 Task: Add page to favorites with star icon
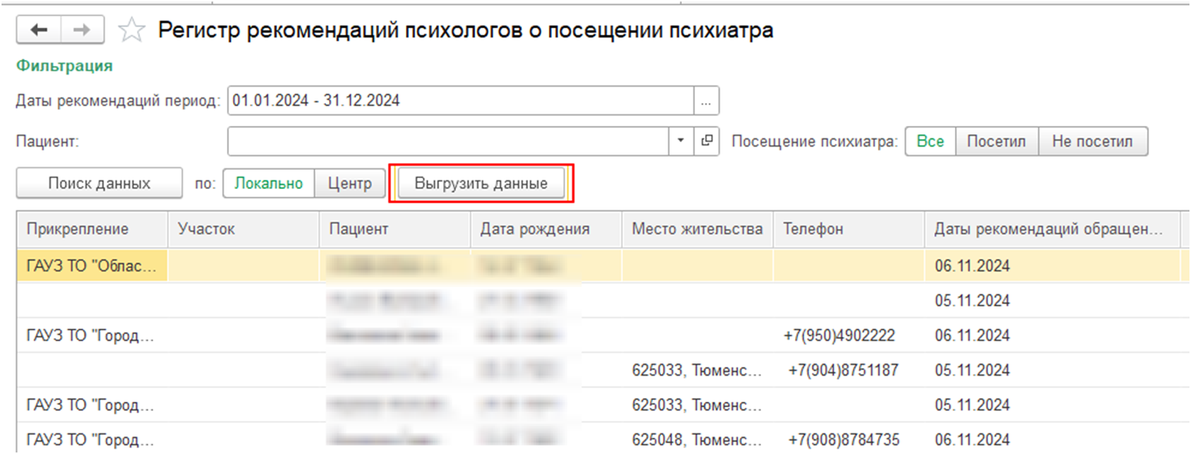[x=132, y=31]
